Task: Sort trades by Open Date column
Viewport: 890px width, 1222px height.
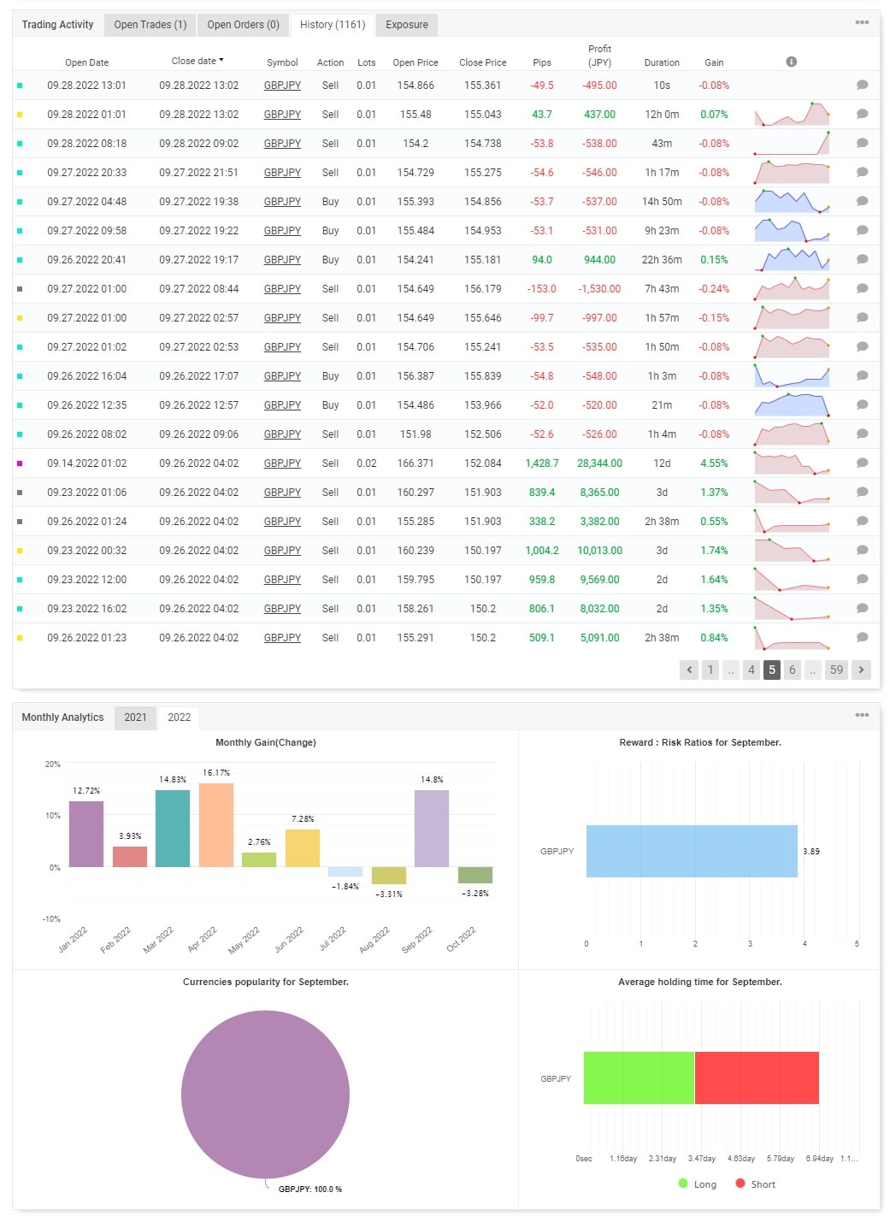Action: [86, 62]
